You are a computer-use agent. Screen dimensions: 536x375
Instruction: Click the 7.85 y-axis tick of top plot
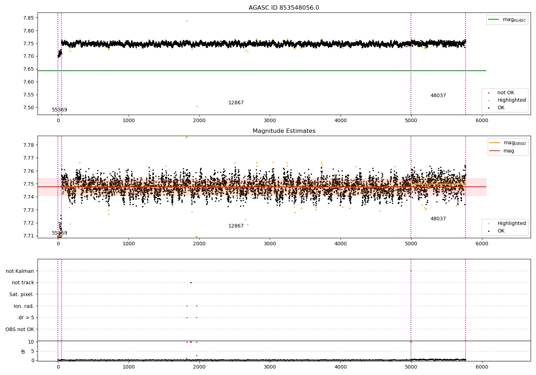(29, 18)
